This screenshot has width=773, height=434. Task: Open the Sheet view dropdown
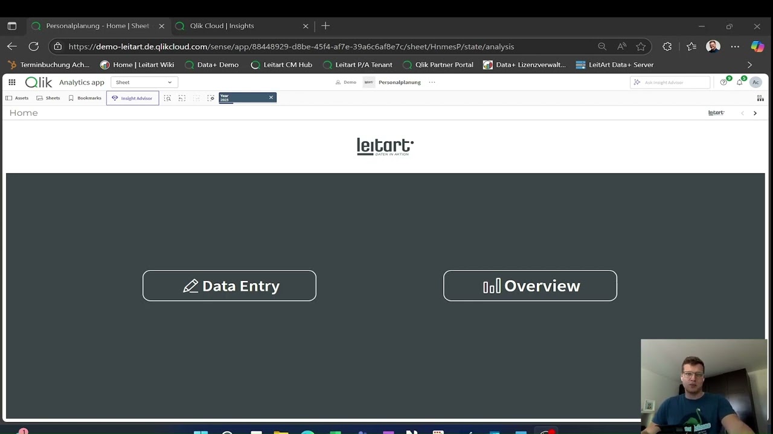tap(144, 83)
